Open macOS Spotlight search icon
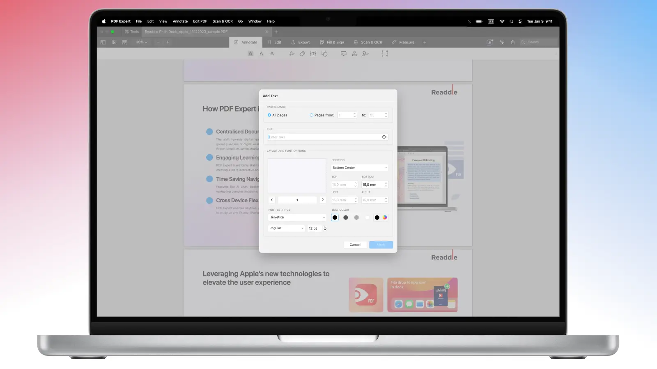 (511, 21)
